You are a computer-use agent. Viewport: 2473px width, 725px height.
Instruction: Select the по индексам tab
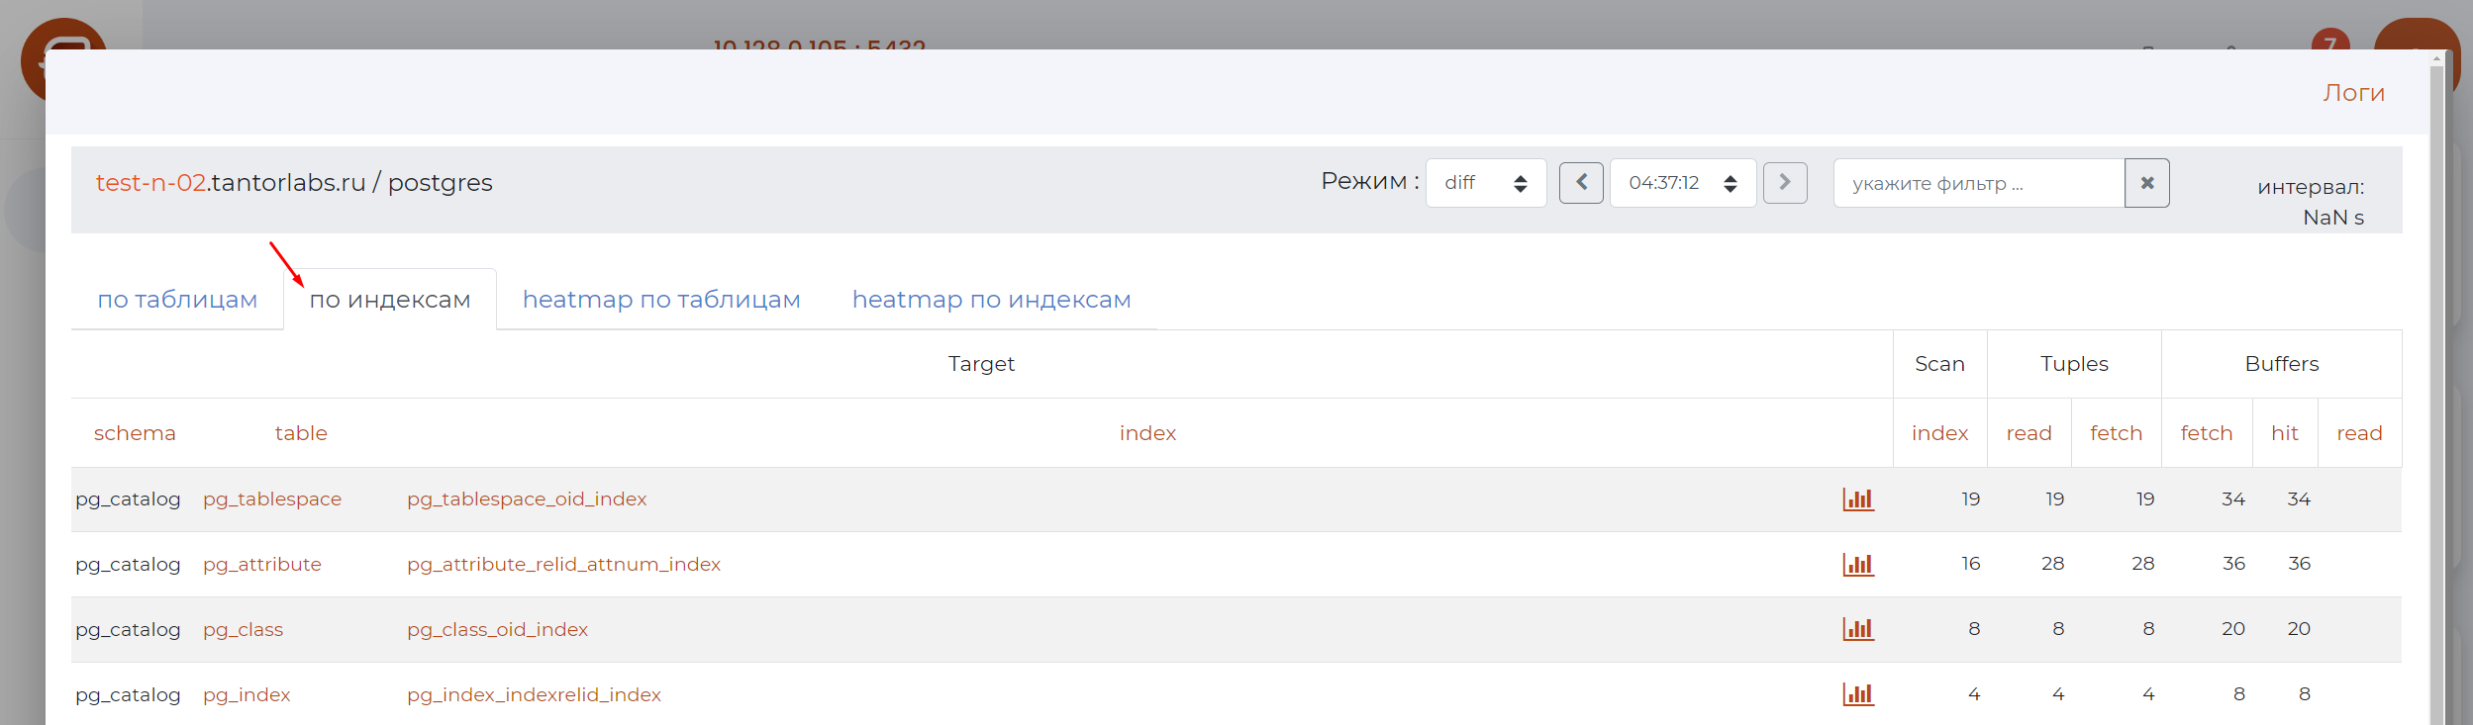coord(390,300)
